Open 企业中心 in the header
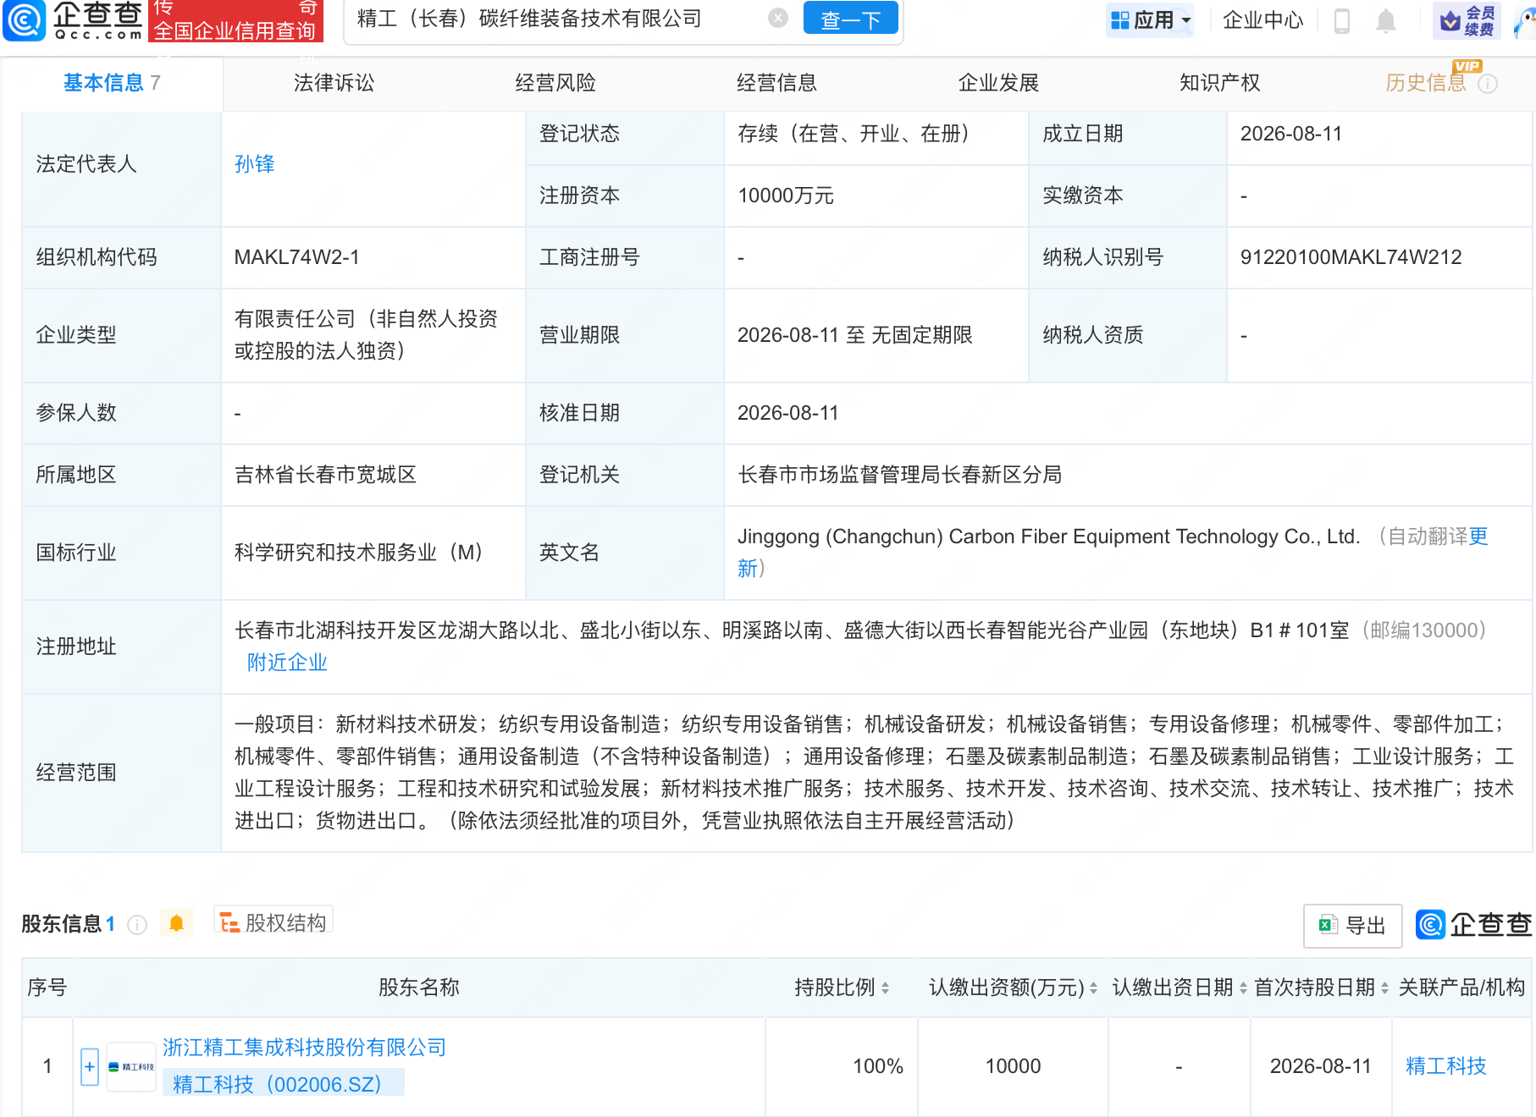The image size is (1536, 1117). [1263, 19]
